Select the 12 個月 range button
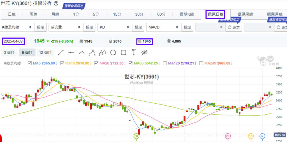This screenshot has height=142, width=287. click(x=45, y=53)
